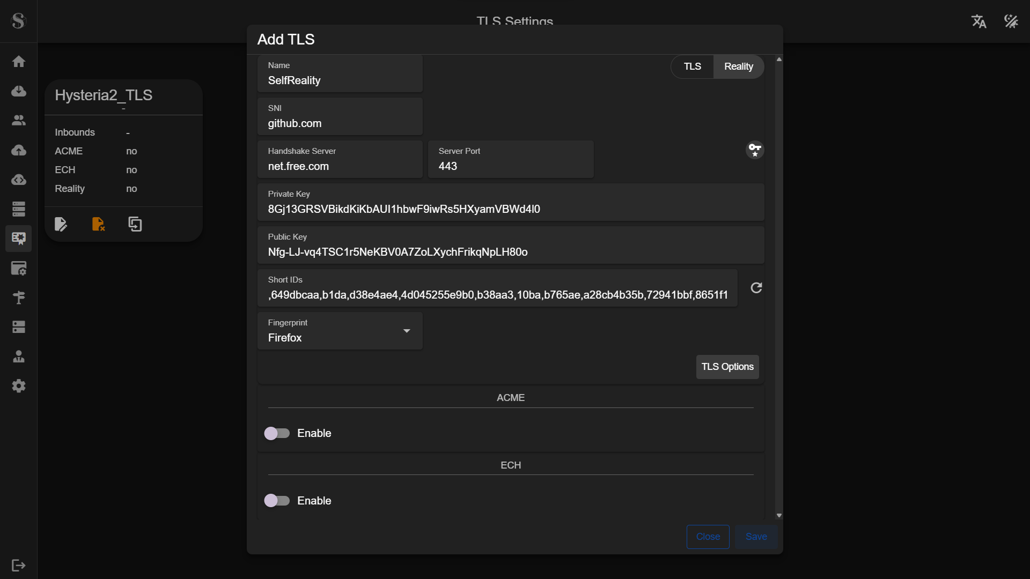Edit the Hysteria2_TLS card
Screen dimensions: 1030x579
(x=61, y=224)
